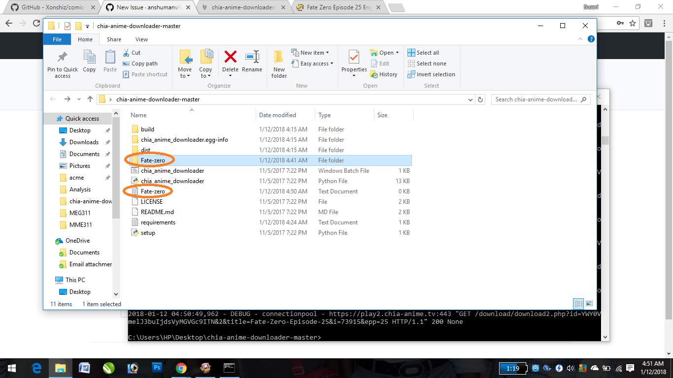673x378 pixels.
Task: Pin current folder to Quick access
Action: coord(62,63)
